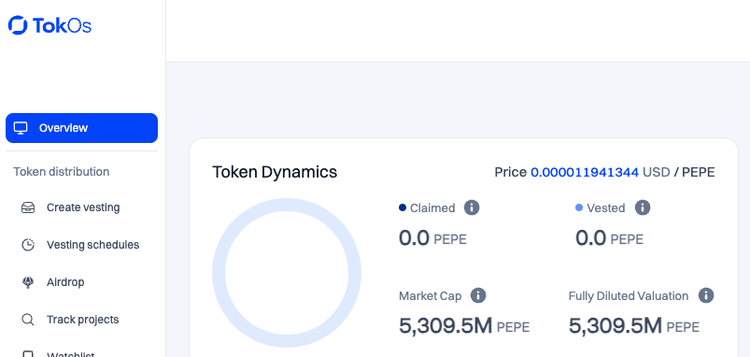This screenshot has width=750, height=357.
Task: Open the Overview page
Action: tap(82, 128)
